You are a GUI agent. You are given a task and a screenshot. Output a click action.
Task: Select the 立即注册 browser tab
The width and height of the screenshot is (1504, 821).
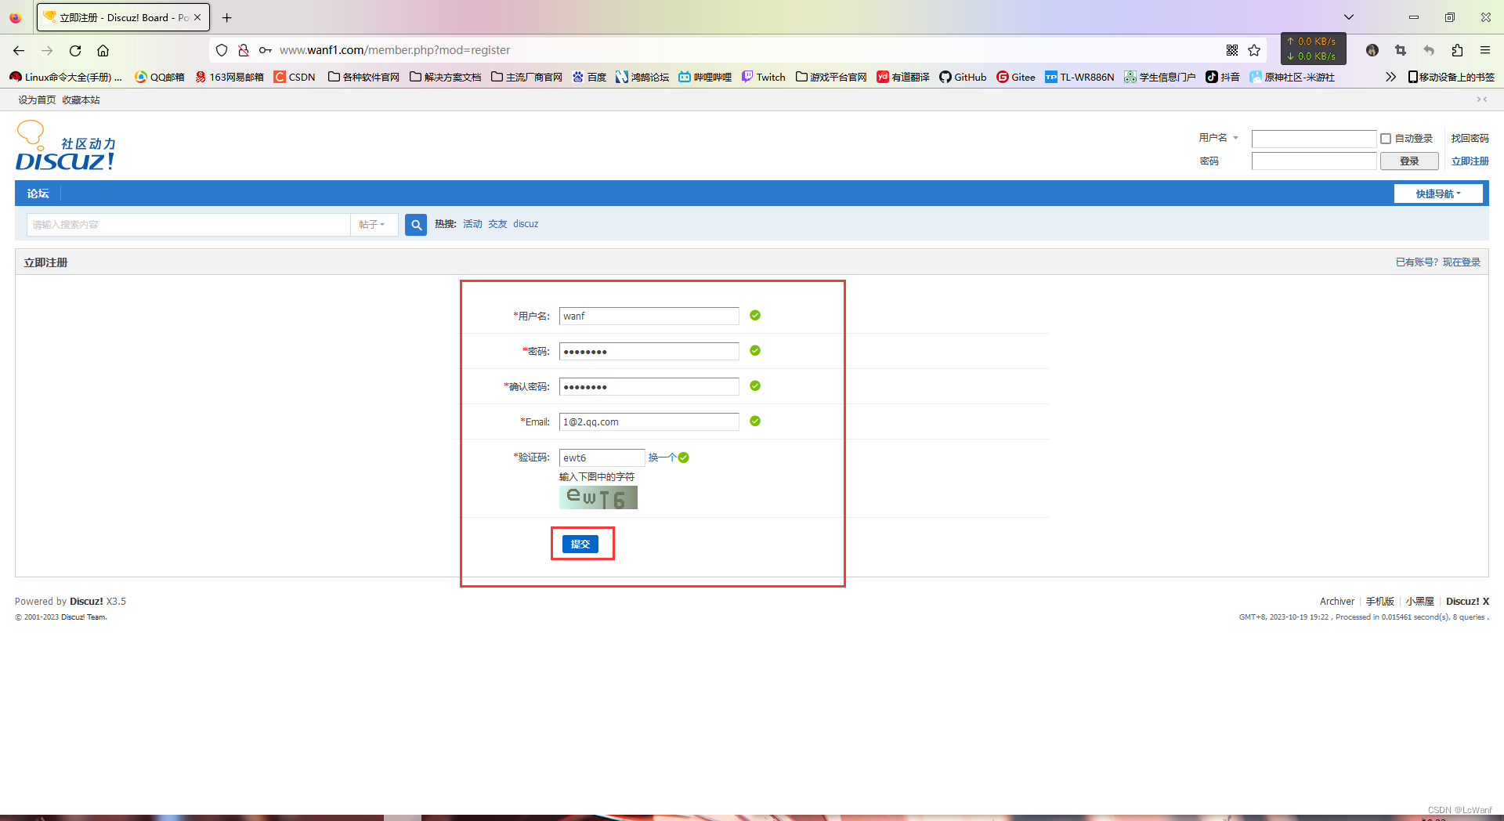(x=123, y=17)
